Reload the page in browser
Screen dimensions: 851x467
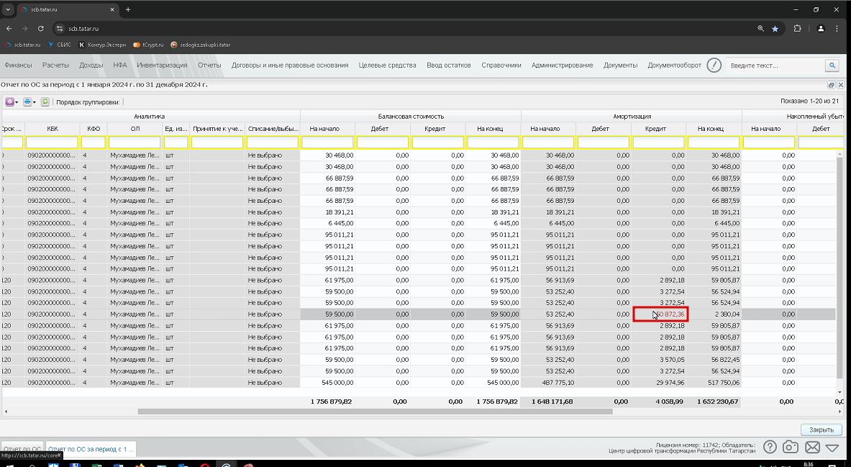(41, 29)
